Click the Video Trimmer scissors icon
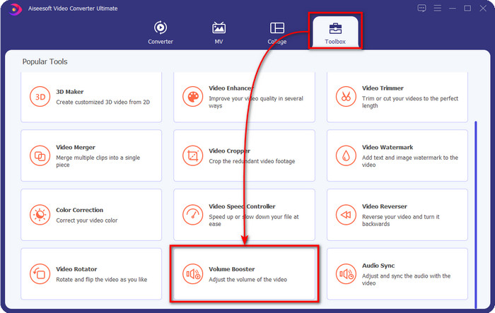 [346, 97]
